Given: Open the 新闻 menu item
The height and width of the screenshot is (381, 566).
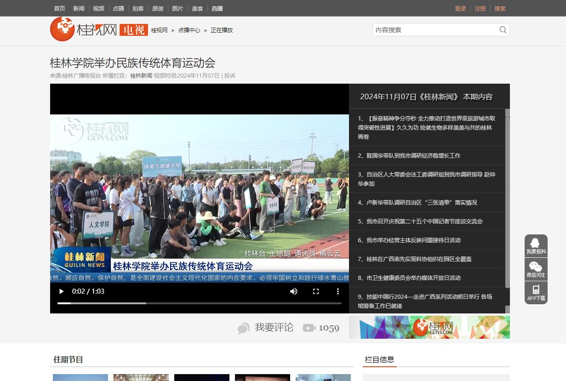Looking at the screenshot, I should tap(79, 8).
